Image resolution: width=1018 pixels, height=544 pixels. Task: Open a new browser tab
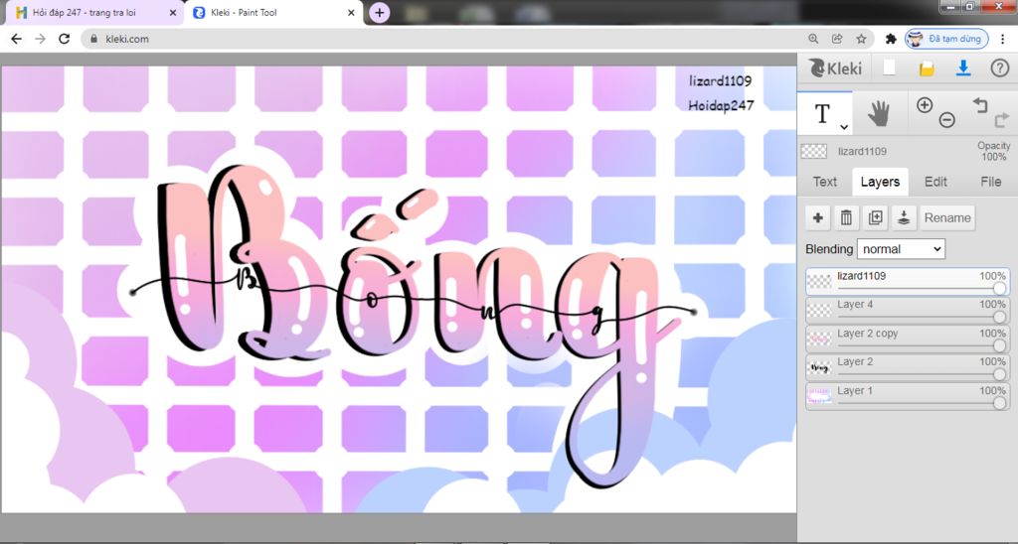(x=379, y=12)
